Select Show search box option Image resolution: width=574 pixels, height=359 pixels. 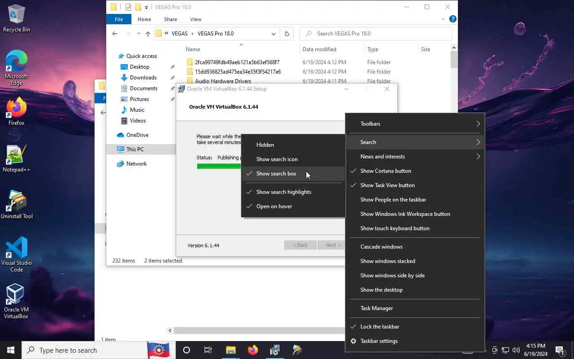pyautogui.click(x=293, y=174)
